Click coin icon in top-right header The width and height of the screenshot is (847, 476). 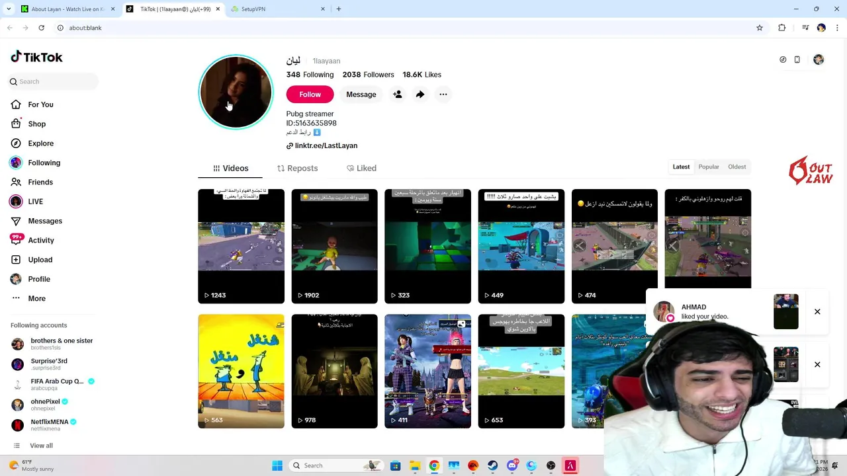pyautogui.click(x=783, y=59)
